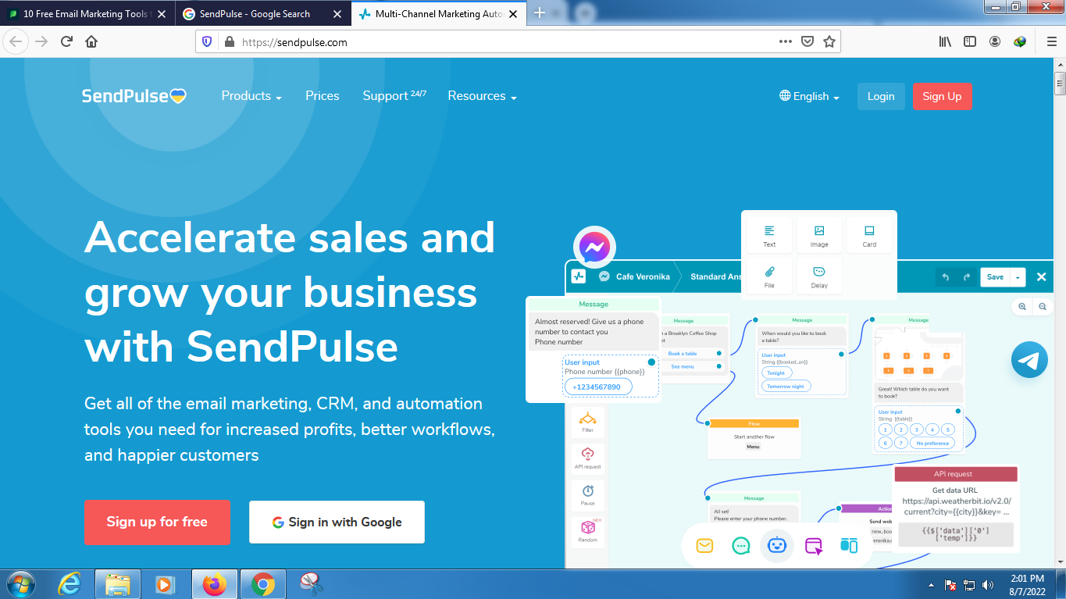
Task: Click the Pause block icon
Action: pos(587,494)
